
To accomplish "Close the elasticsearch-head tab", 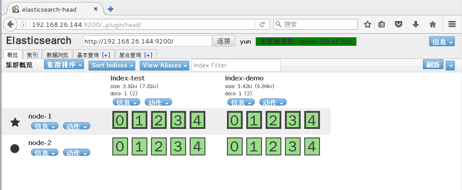I will coord(95,9).
